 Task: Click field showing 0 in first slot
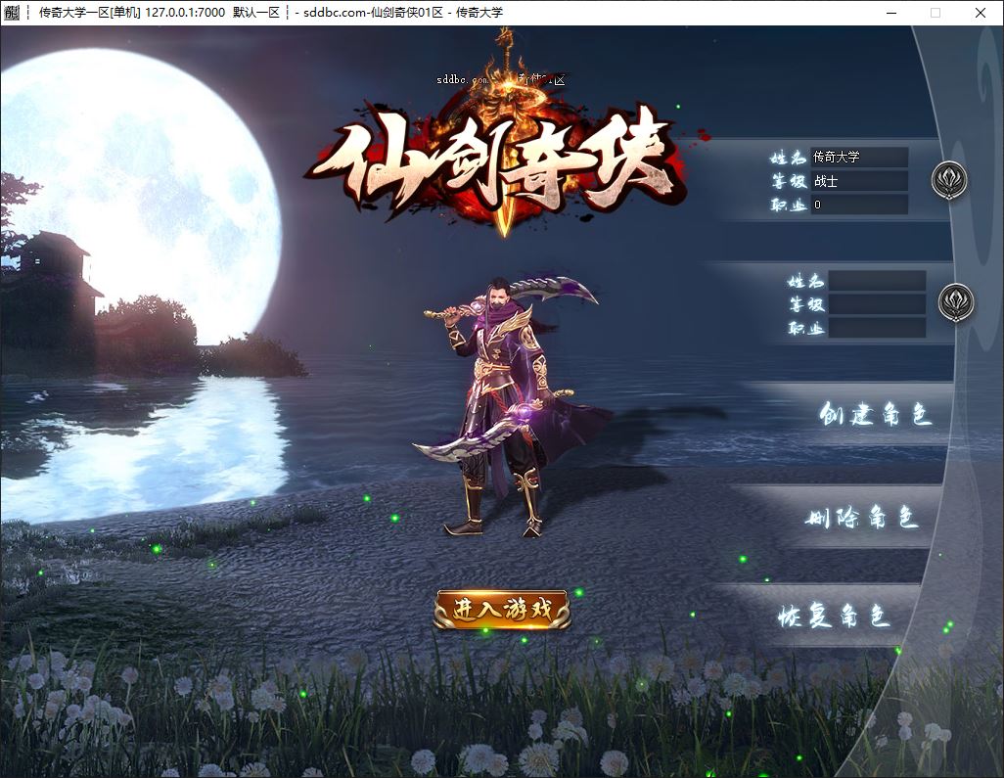859,205
